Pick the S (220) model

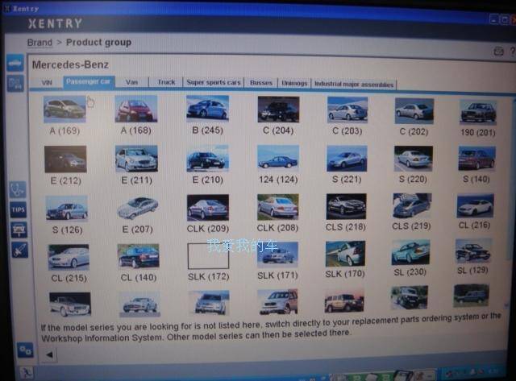pyautogui.click(x=414, y=159)
